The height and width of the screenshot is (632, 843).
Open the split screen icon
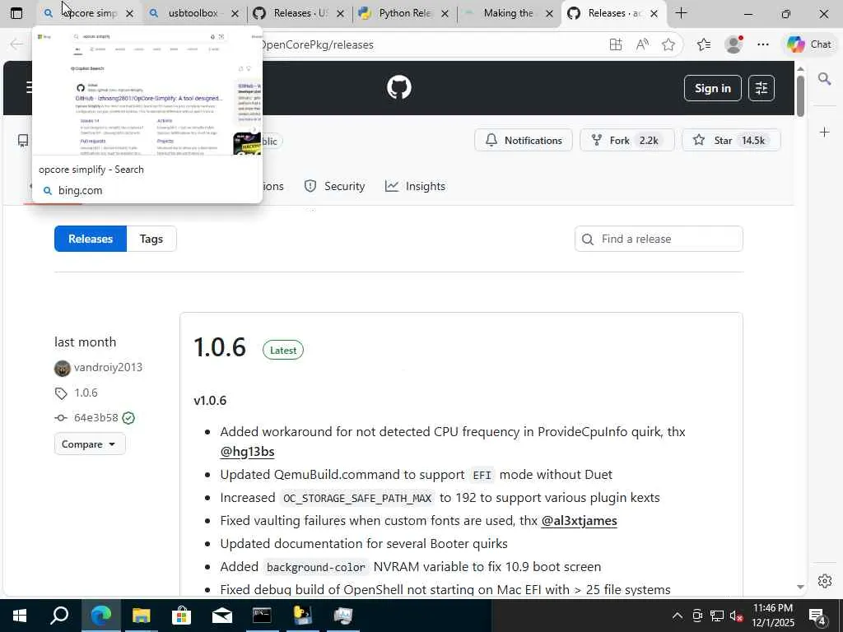tap(616, 44)
